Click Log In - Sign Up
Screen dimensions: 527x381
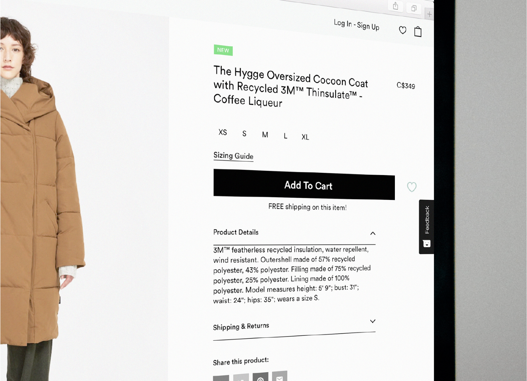click(x=356, y=25)
